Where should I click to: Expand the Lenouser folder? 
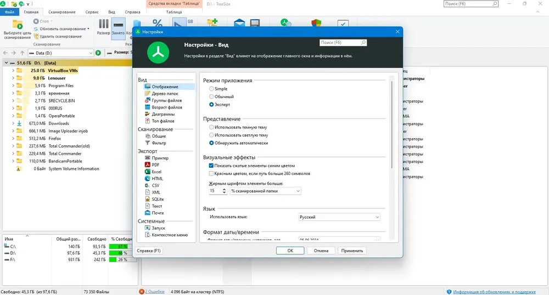click(13, 78)
